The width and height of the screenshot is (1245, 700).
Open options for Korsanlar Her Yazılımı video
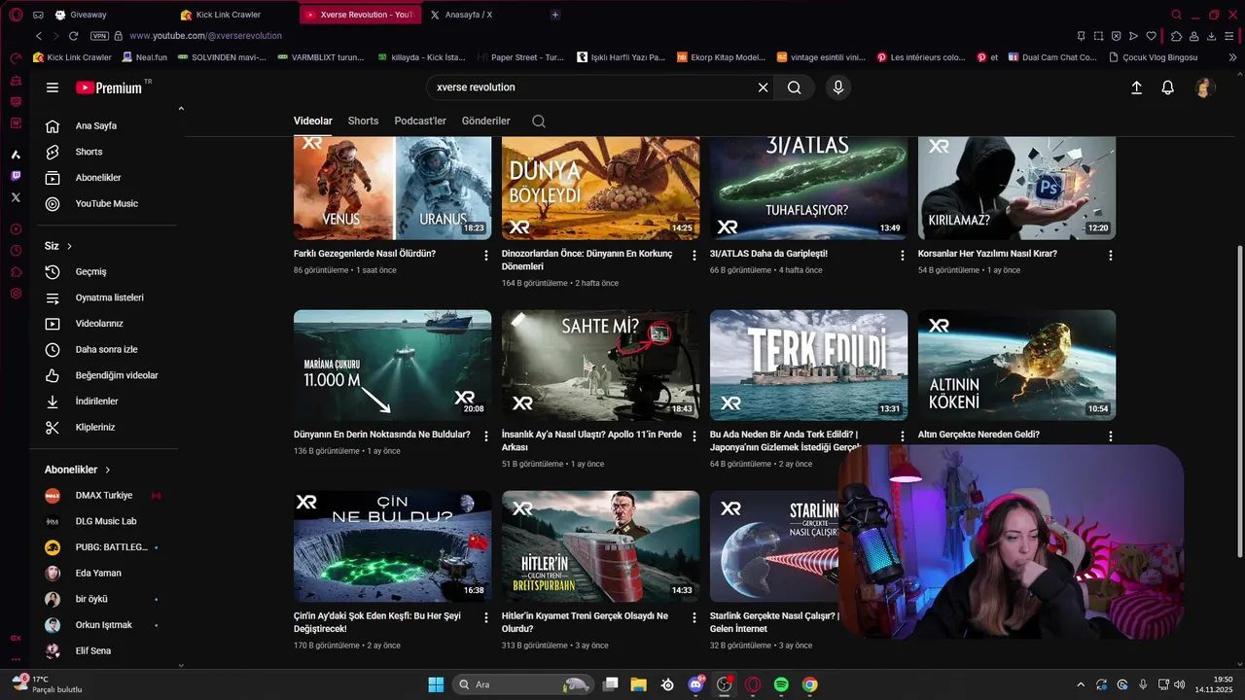[1111, 255]
